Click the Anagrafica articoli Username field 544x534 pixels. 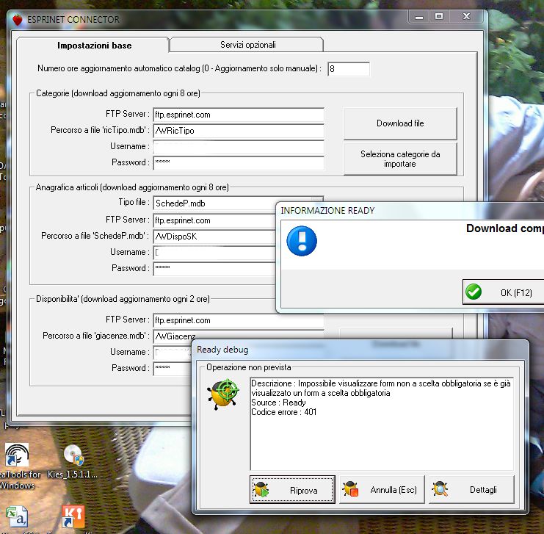214,253
